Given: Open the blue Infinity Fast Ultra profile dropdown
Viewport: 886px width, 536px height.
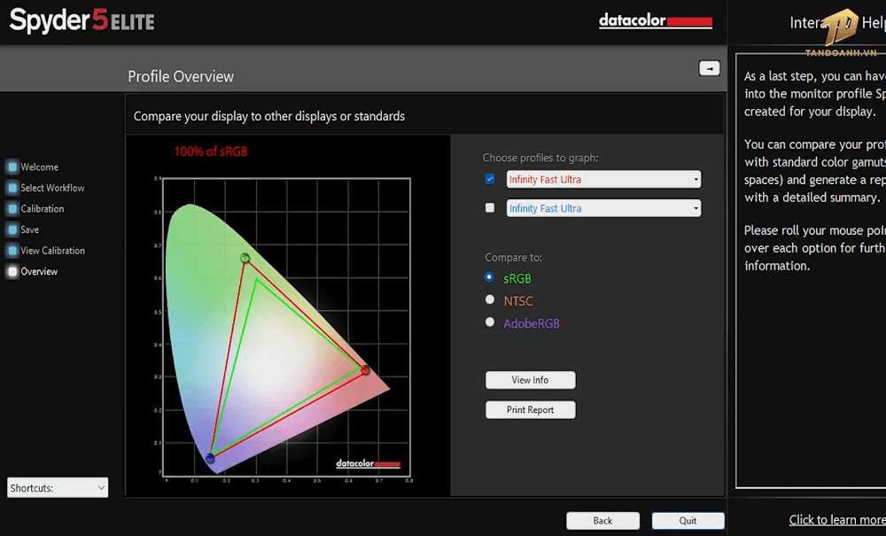Looking at the screenshot, I should 603,208.
